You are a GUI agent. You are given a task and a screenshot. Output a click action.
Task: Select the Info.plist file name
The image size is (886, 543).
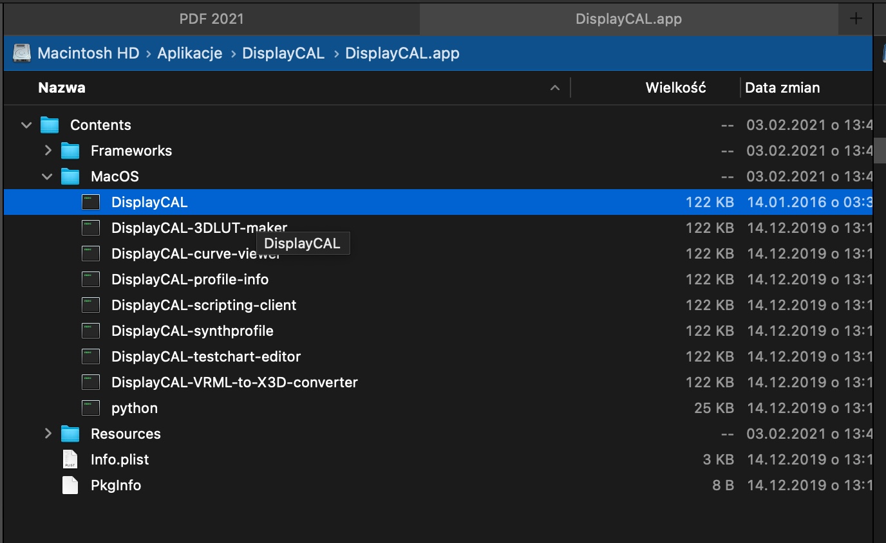click(120, 459)
